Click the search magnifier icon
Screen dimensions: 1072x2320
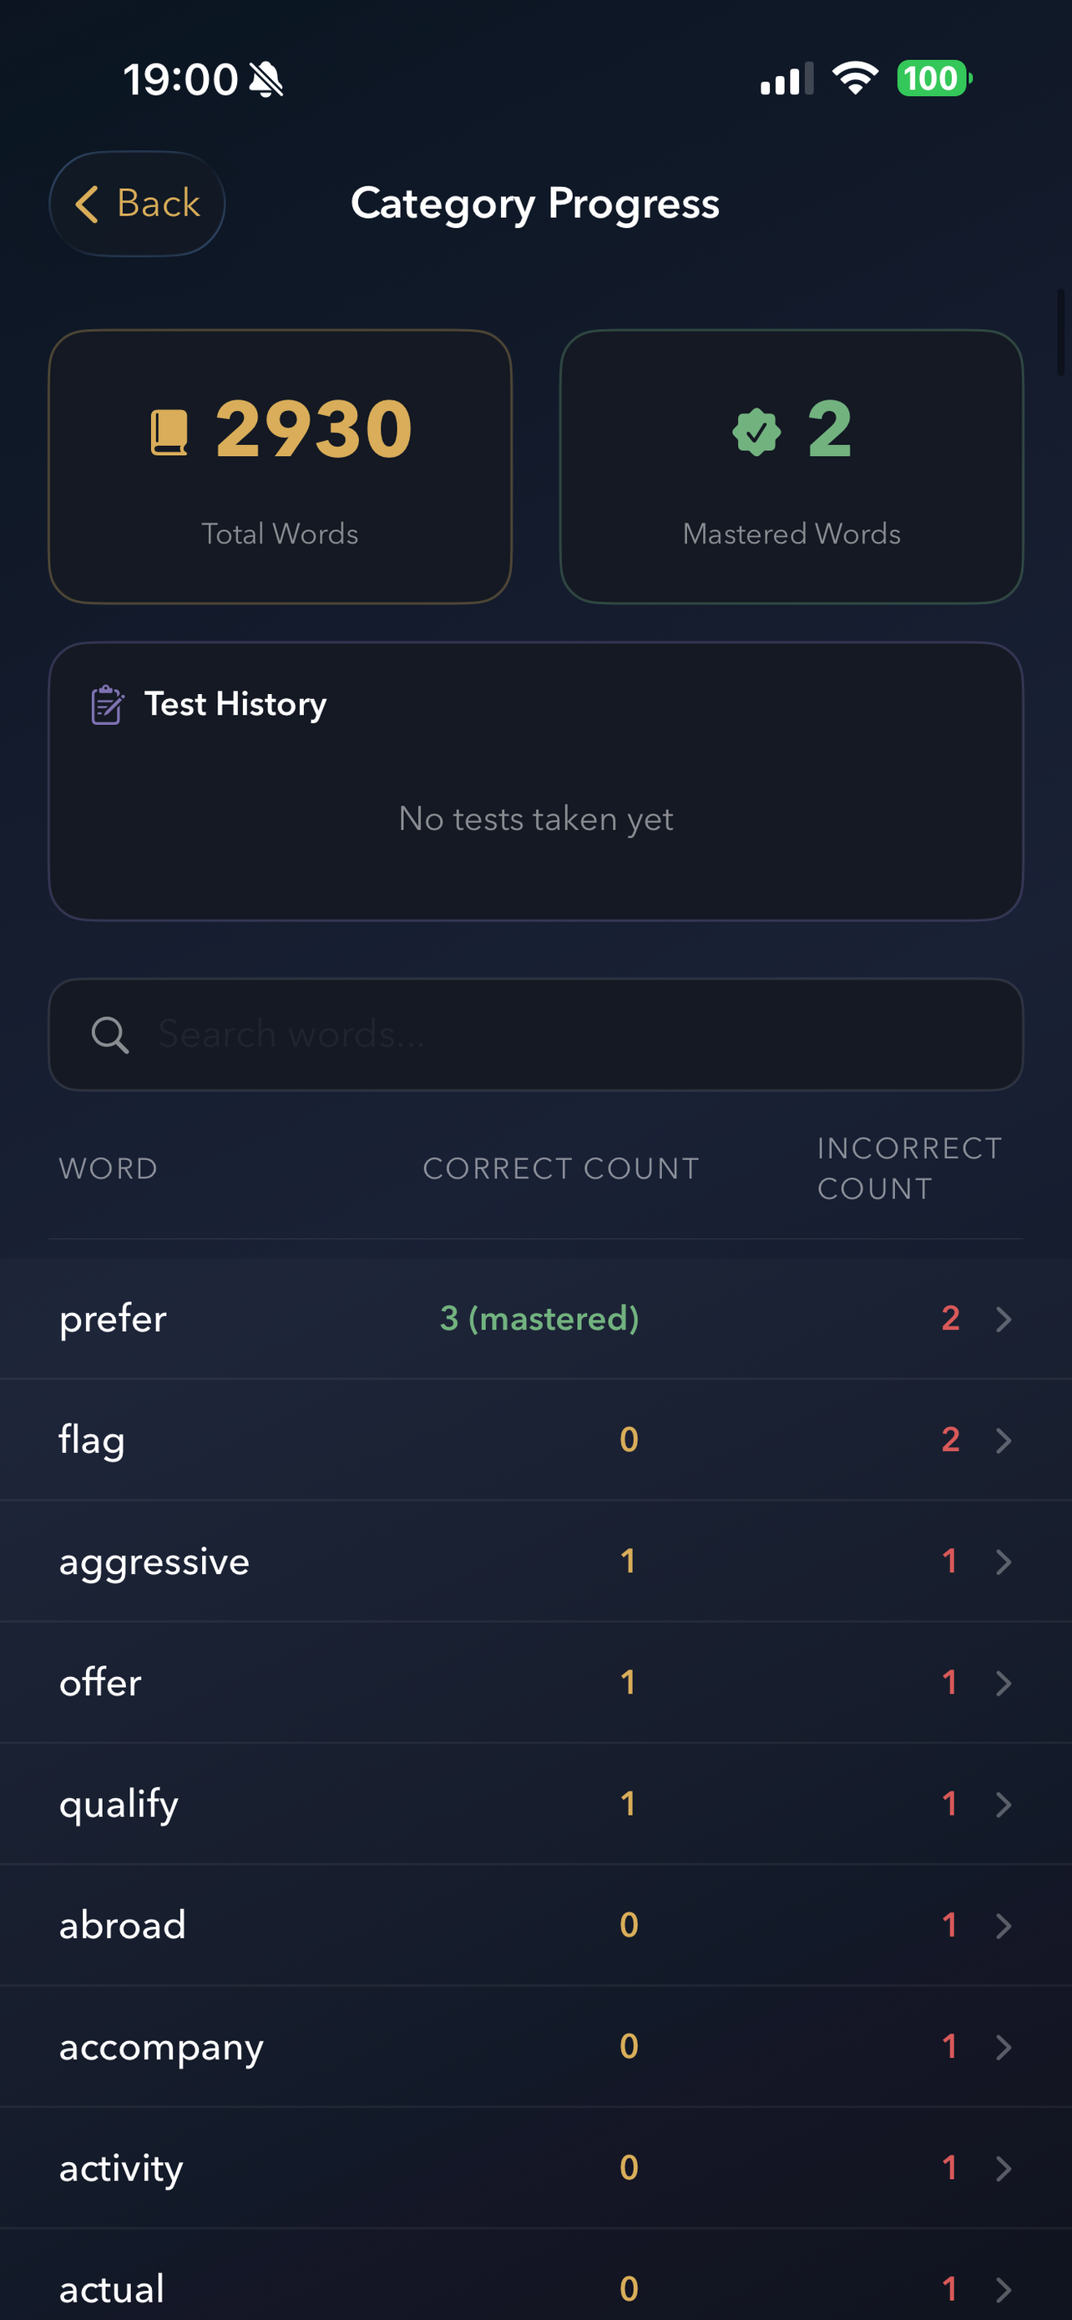(110, 1035)
